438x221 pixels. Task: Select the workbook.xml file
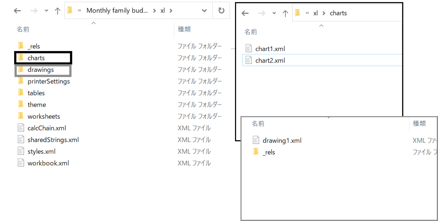[48, 163]
